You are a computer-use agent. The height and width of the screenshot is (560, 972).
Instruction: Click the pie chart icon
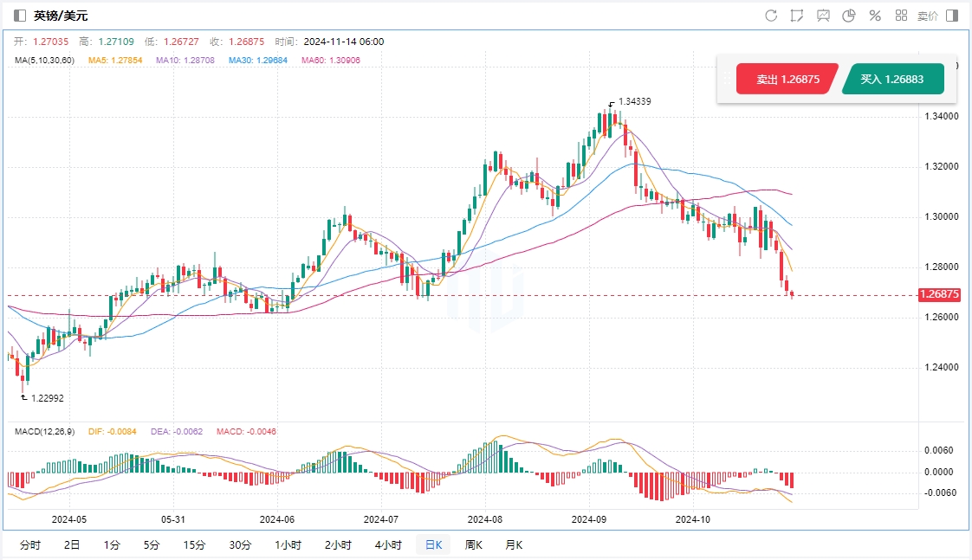click(x=849, y=16)
